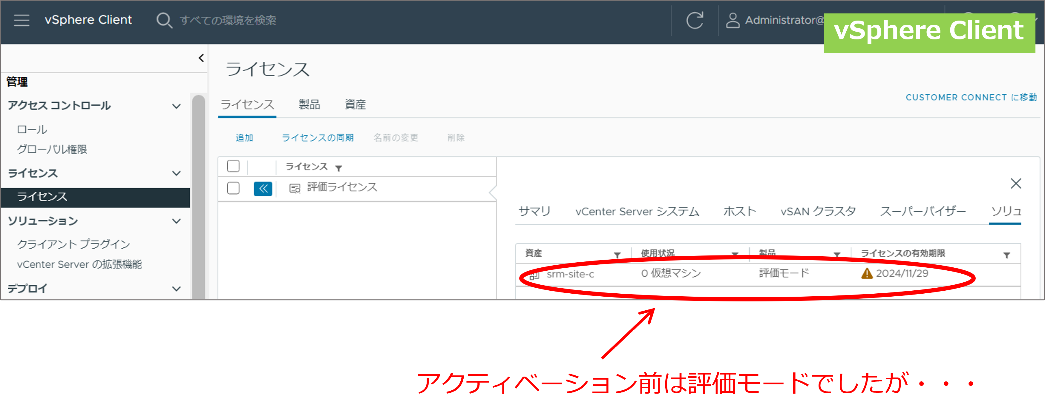Click the expiration warning triangle icon
This screenshot has width=1045, height=416.
(867, 273)
